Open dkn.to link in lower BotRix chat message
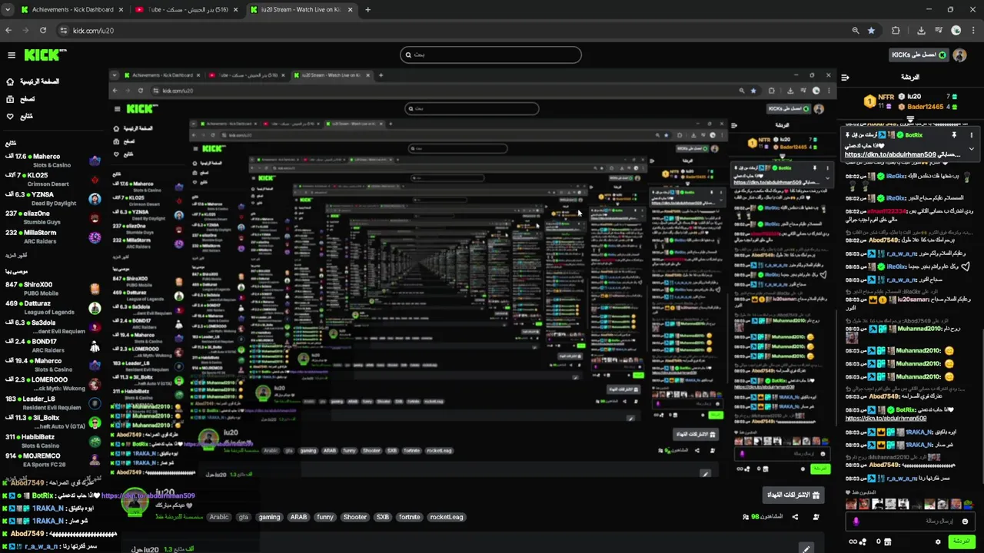Image resolution: width=984 pixels, height=553 pixels. pos(886,418)
